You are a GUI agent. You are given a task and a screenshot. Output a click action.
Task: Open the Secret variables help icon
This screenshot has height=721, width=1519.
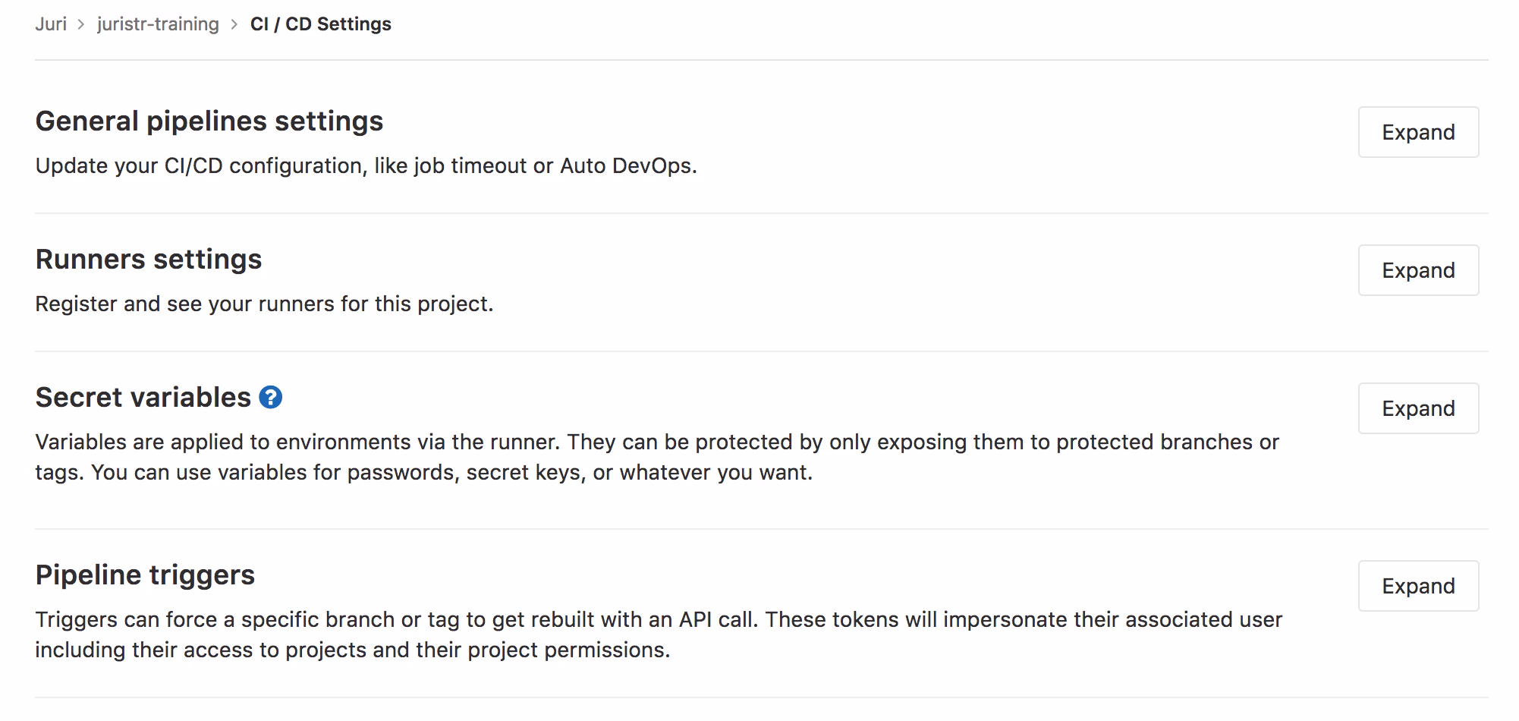(x=271, y=398)
